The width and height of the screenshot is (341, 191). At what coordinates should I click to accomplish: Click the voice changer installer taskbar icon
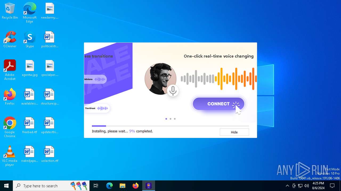click(149, 186)
